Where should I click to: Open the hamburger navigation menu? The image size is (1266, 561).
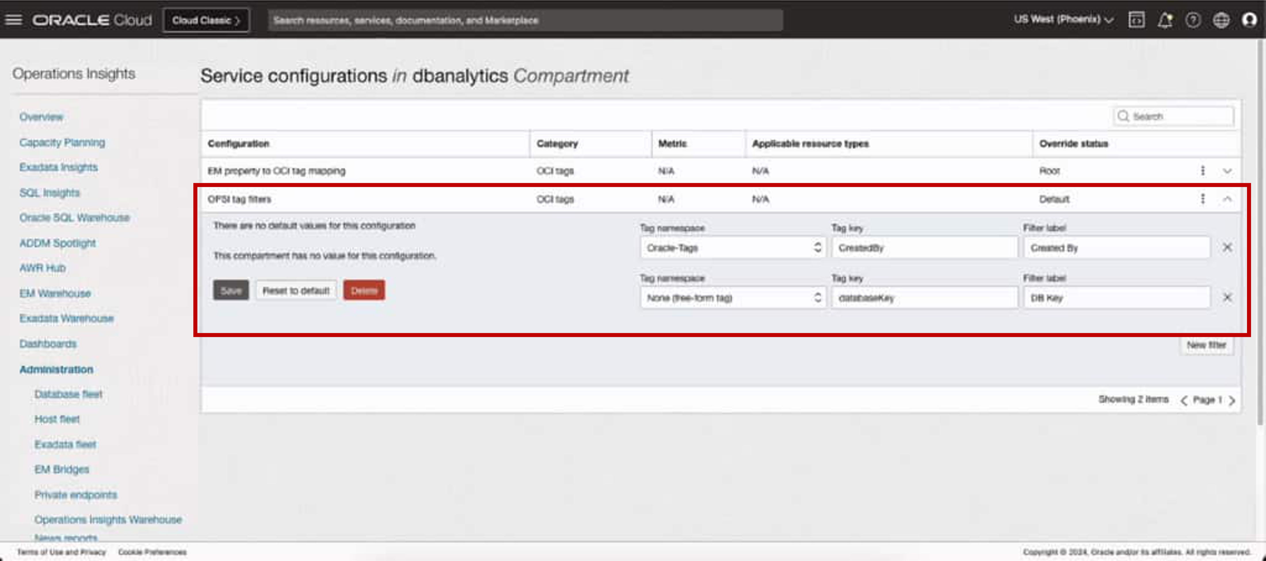[14, 20]
